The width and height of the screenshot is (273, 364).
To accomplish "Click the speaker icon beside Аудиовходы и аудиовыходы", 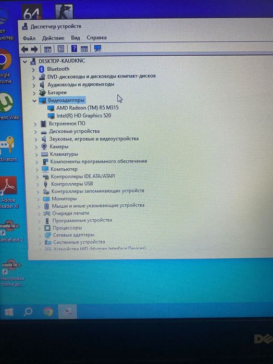I will tap(42, 85).
